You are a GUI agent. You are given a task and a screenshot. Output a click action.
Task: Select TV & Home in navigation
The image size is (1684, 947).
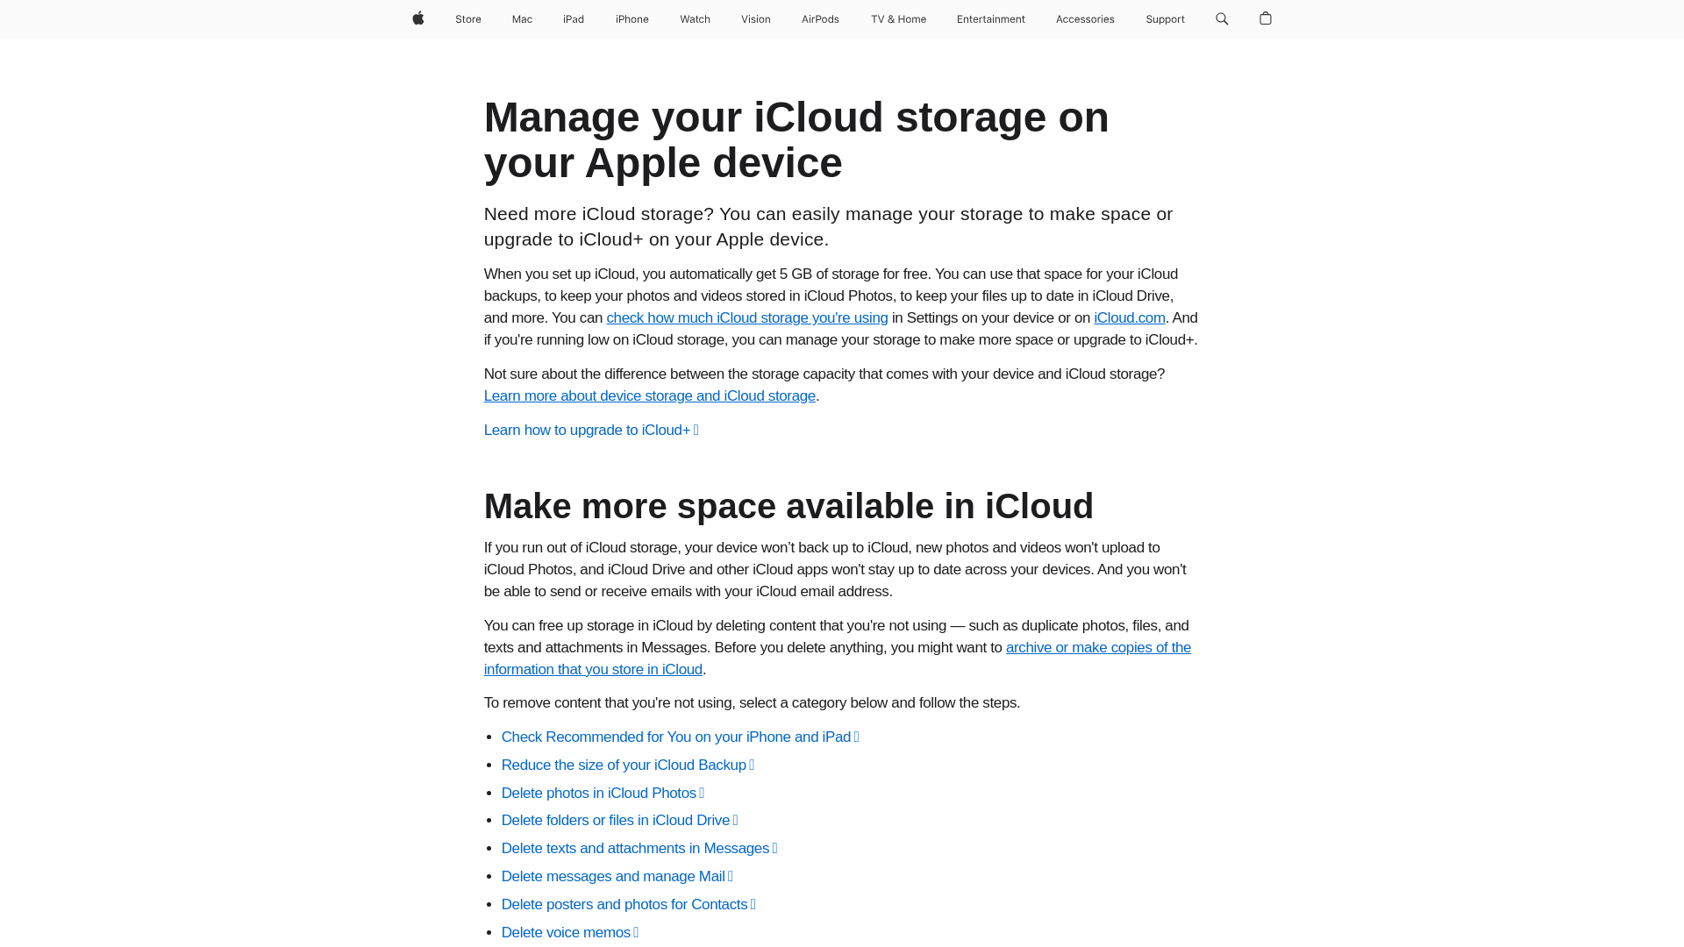click(897, 19)
